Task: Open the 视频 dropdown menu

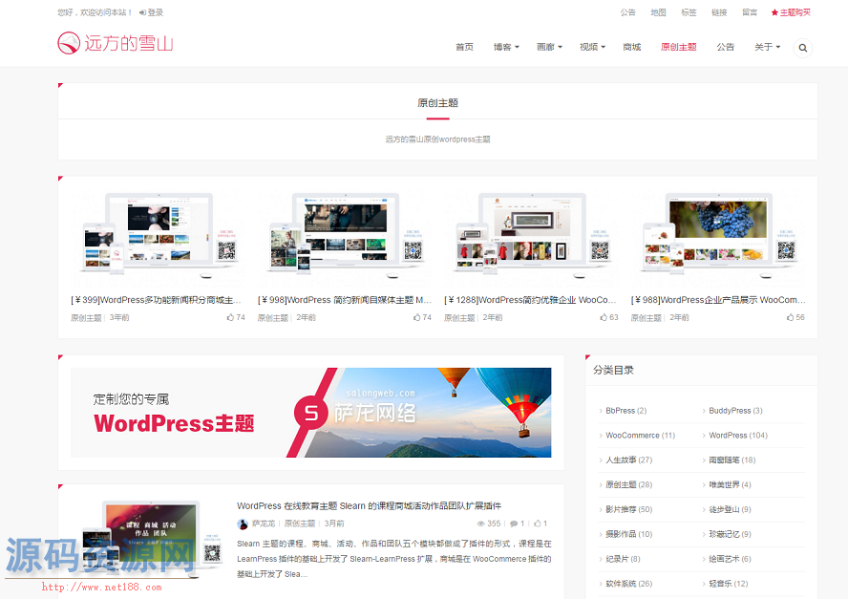Action: point(592,47)
